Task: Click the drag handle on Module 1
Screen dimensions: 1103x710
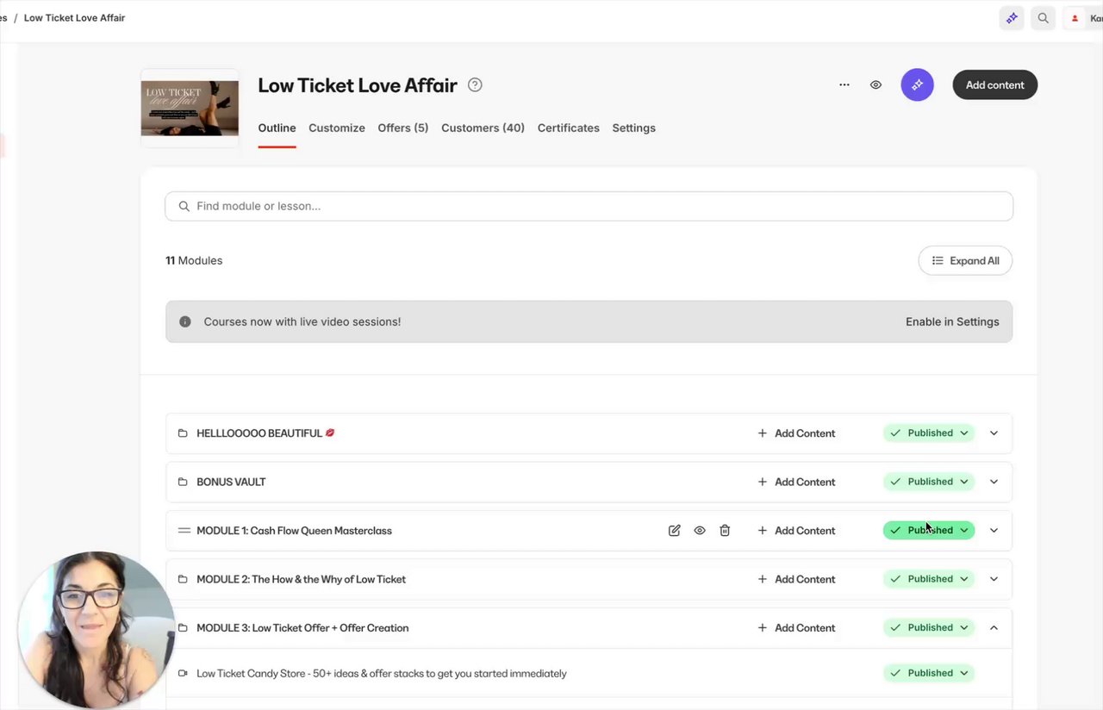Action: (x=184, y=531)
